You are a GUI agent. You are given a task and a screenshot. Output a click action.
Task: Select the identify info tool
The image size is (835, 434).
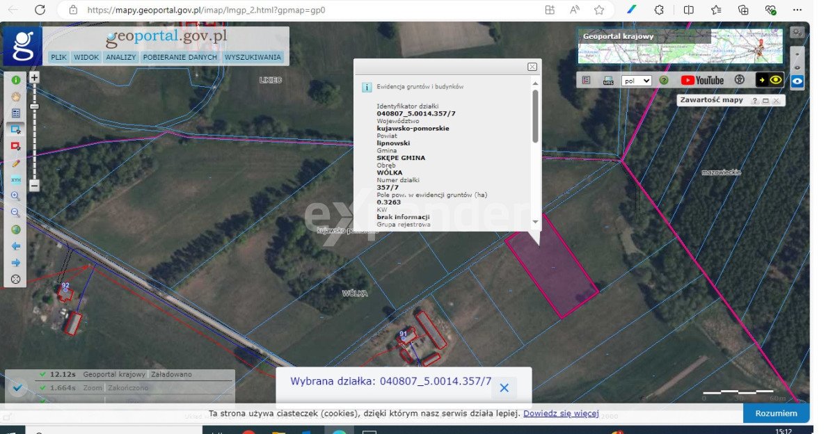[15, 79]
